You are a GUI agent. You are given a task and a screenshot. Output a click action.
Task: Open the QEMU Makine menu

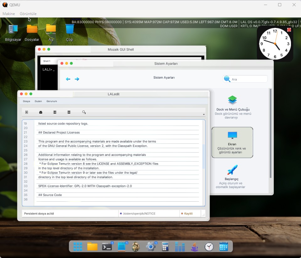(x=9, y=13)
